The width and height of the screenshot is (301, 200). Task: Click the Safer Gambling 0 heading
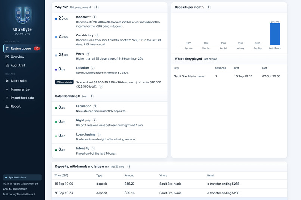click(67, 96)
